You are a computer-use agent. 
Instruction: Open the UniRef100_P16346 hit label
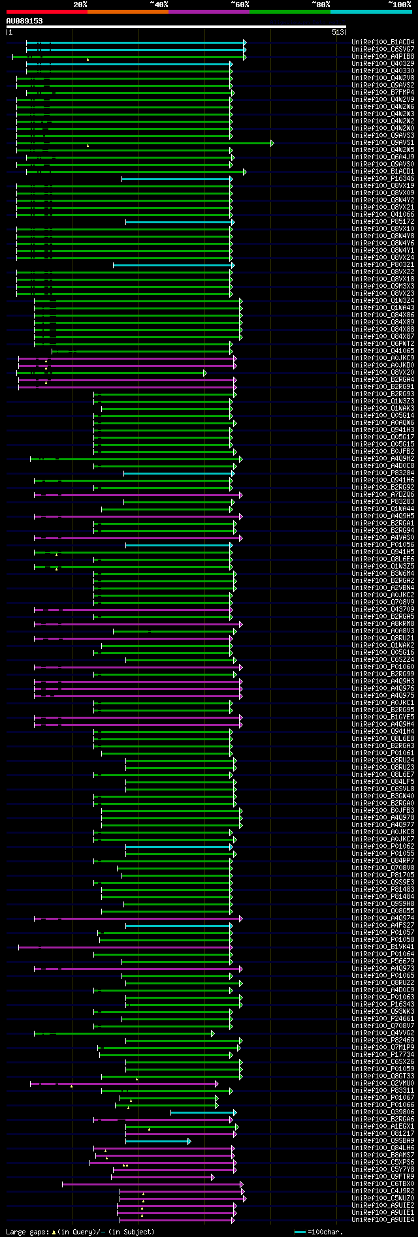tap(383, 179)
